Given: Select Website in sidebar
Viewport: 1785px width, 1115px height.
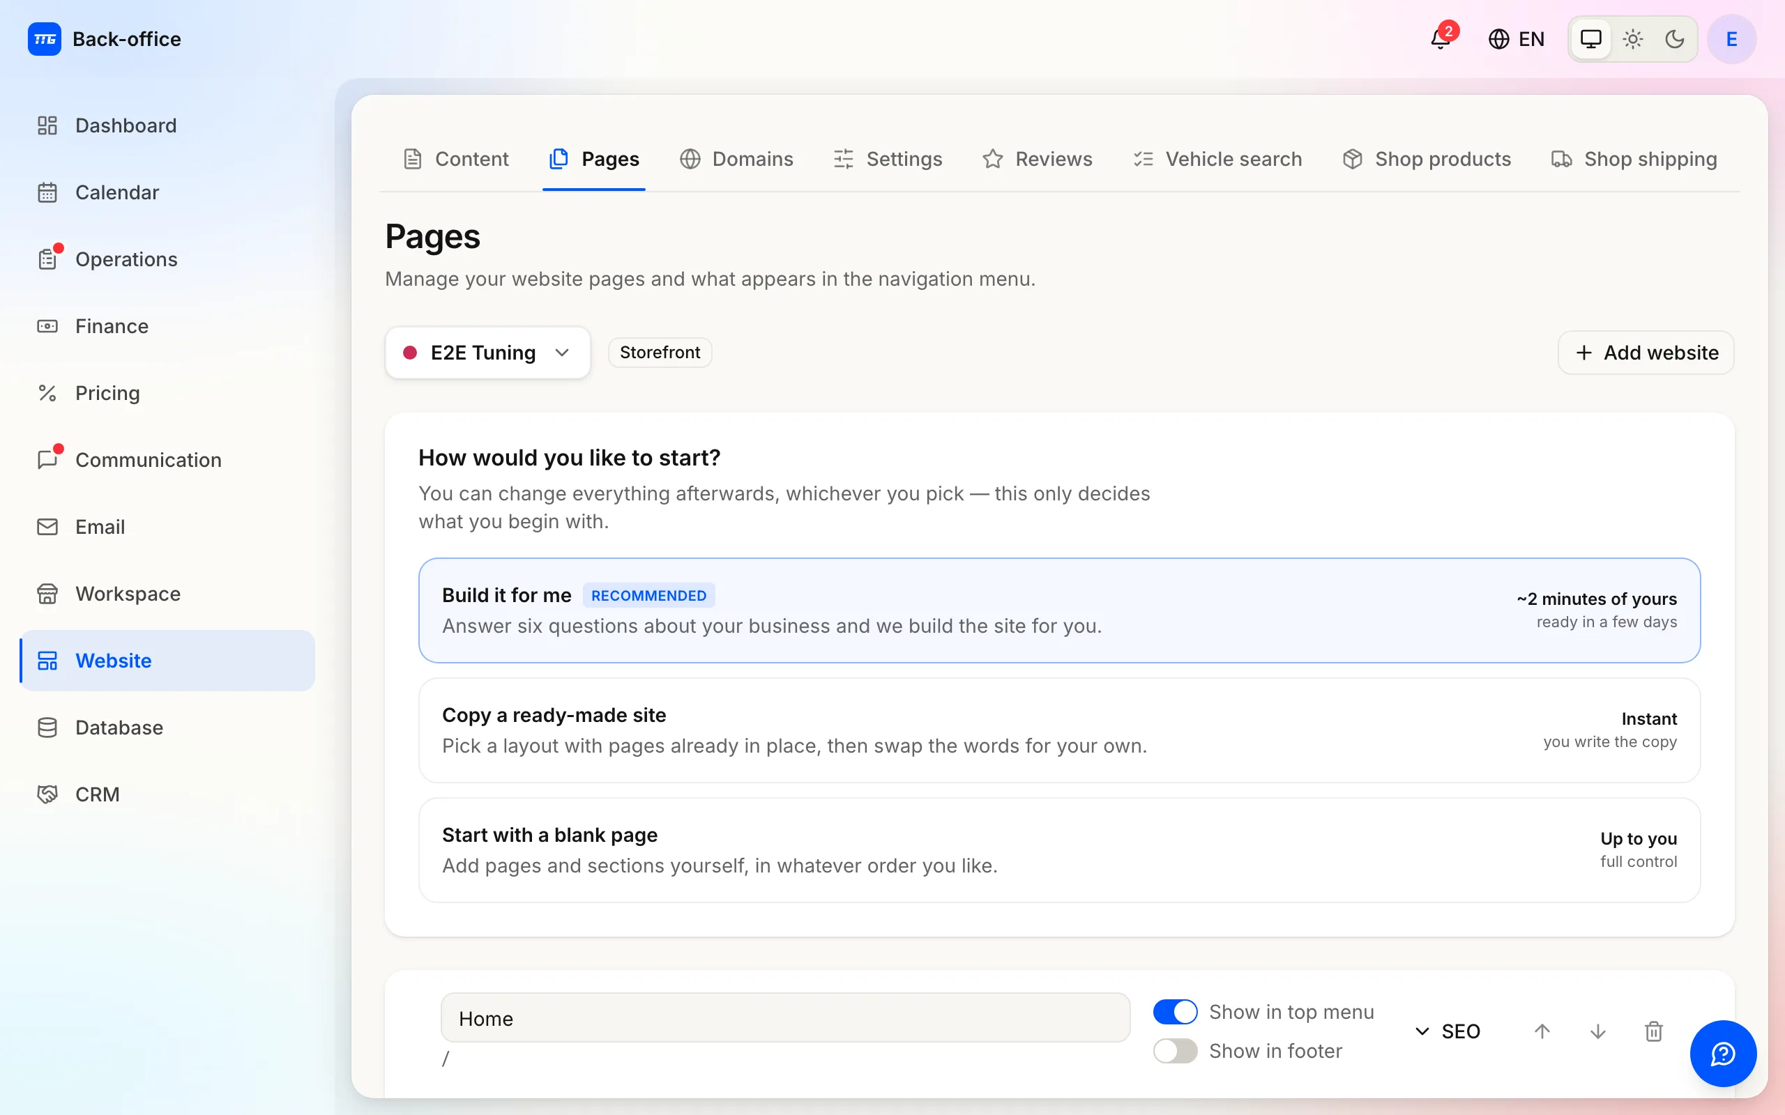Looking at the screenshot, I should pyautogui.click(x=167, y=661).
